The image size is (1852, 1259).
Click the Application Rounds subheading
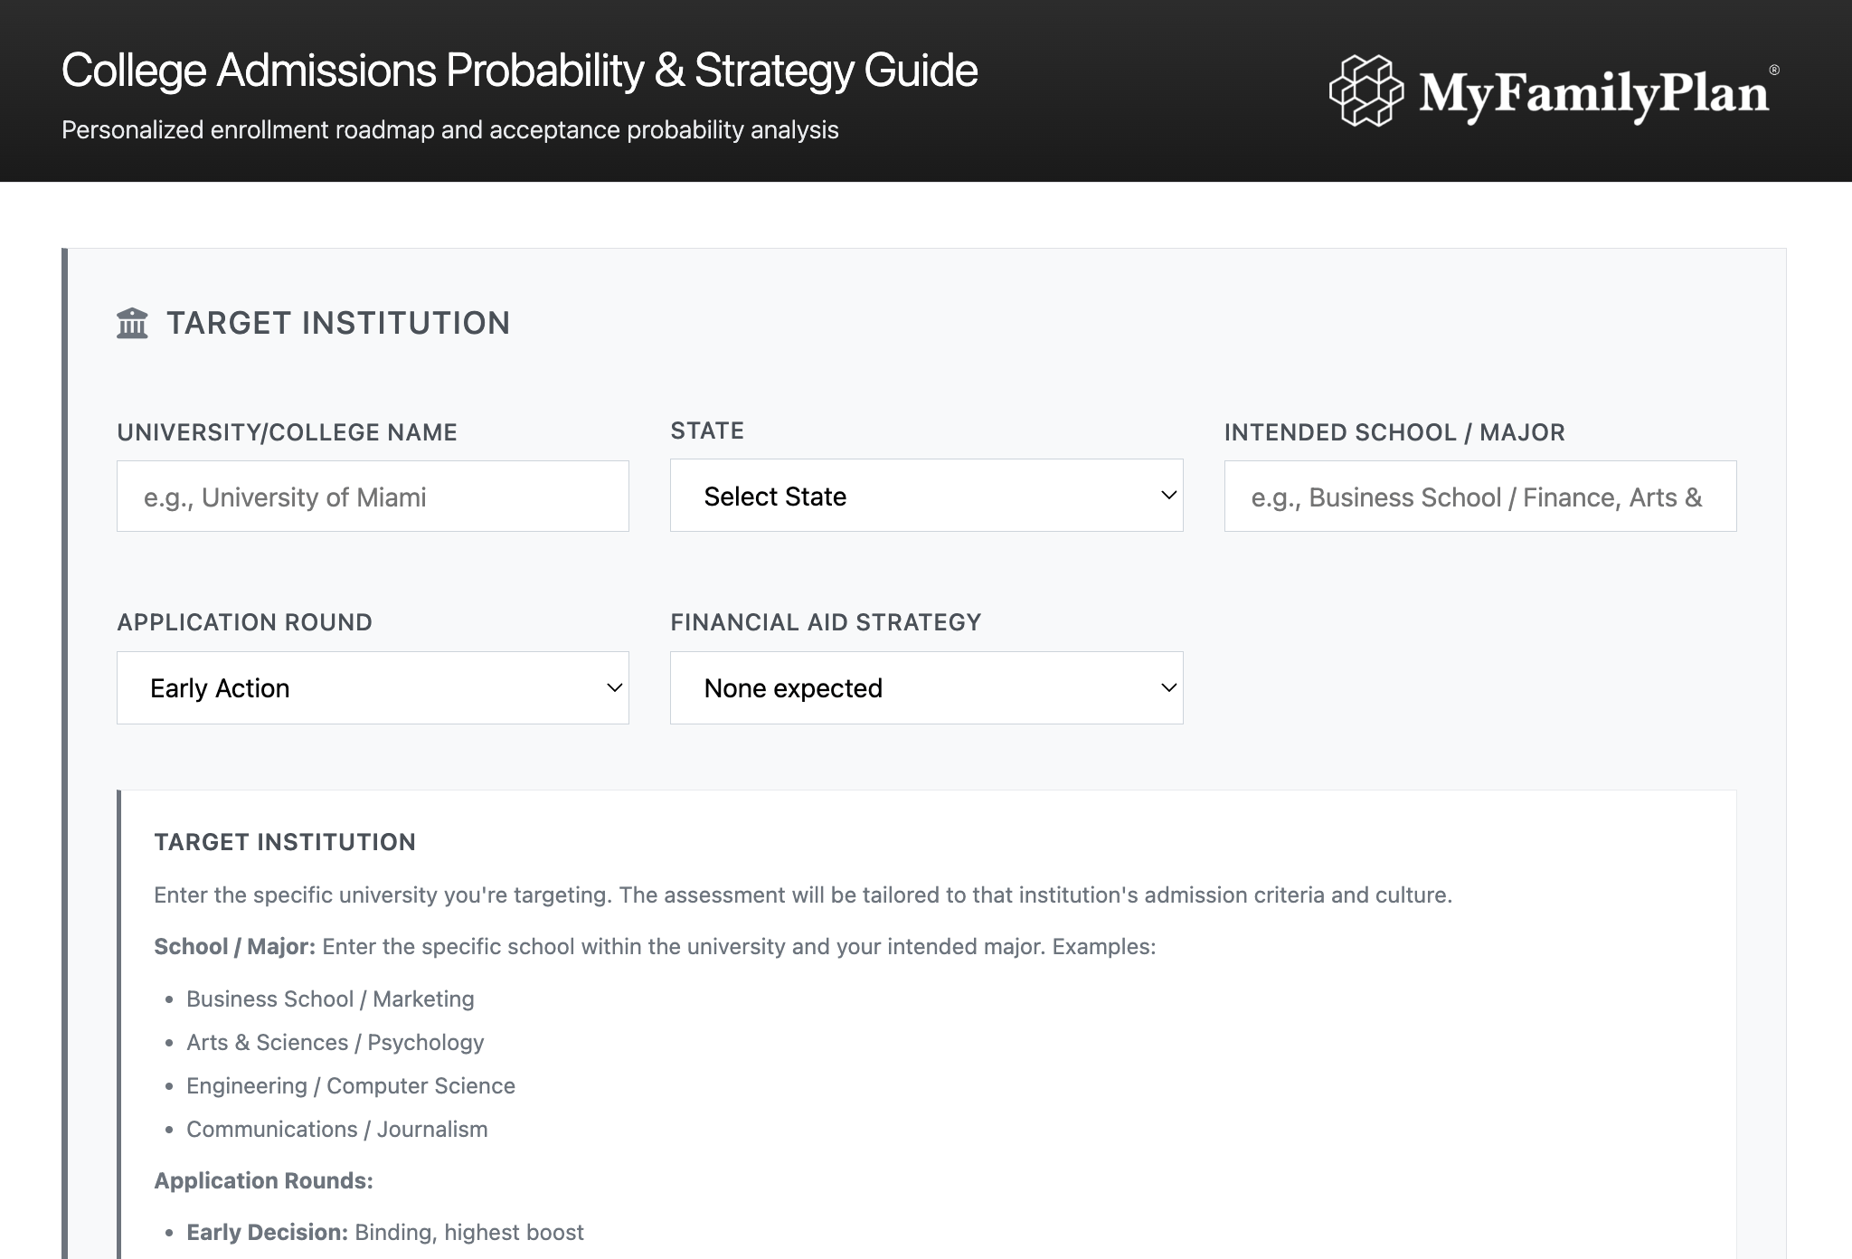(263, 1180)
